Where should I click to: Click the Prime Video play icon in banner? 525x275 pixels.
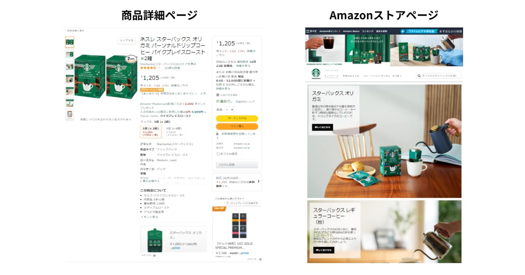tap(403, 31)
